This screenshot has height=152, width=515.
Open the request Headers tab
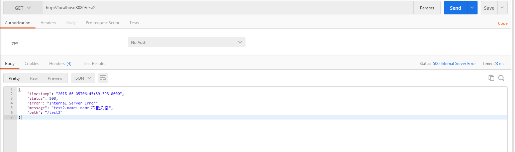point(48,22)
